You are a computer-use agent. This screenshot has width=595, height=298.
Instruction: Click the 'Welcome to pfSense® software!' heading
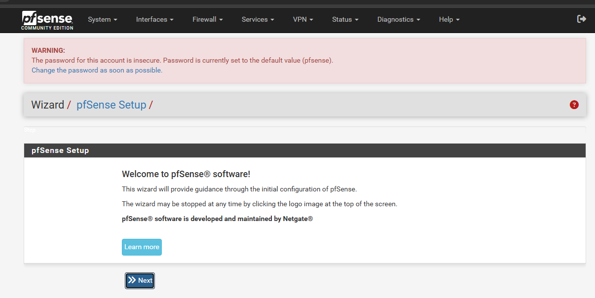(x=186, y=174)
